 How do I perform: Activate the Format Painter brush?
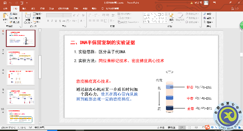pyautogui.click(x=14, y=22)
